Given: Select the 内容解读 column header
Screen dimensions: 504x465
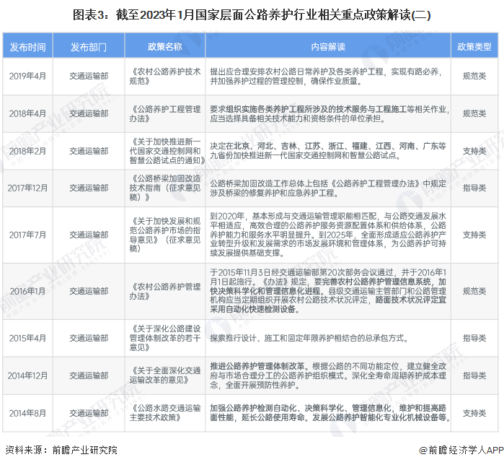Looking at the screenshot, I should tap(328, 46).
